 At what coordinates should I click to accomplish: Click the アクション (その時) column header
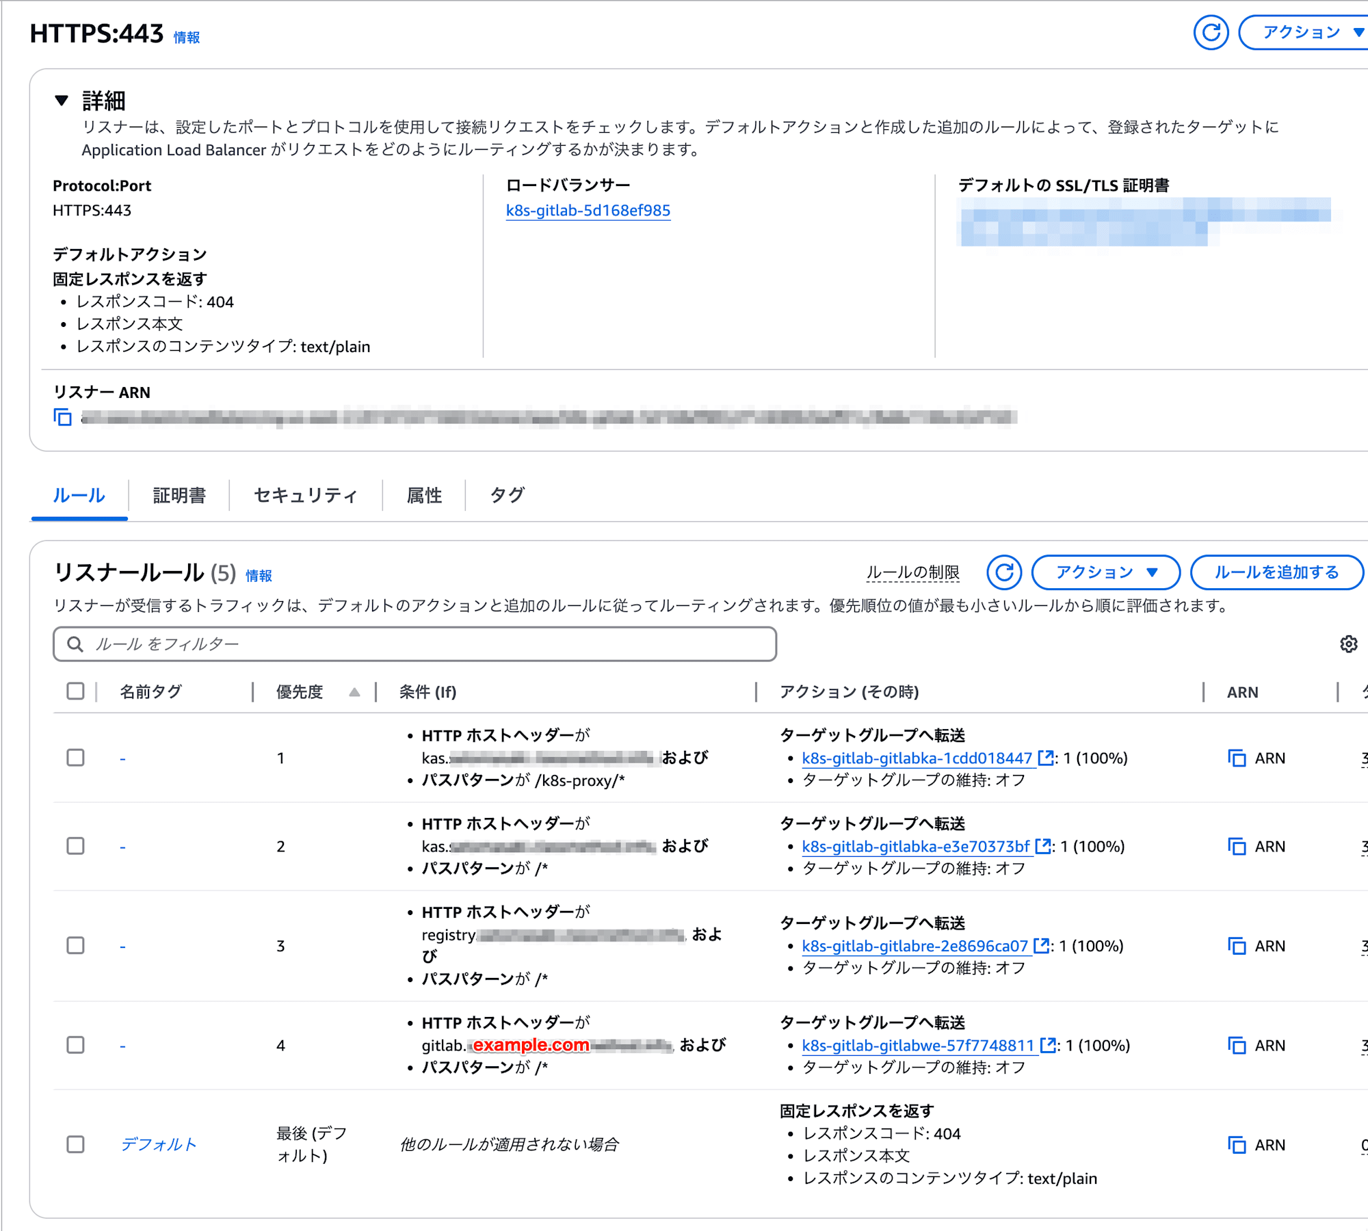[849, 692]
